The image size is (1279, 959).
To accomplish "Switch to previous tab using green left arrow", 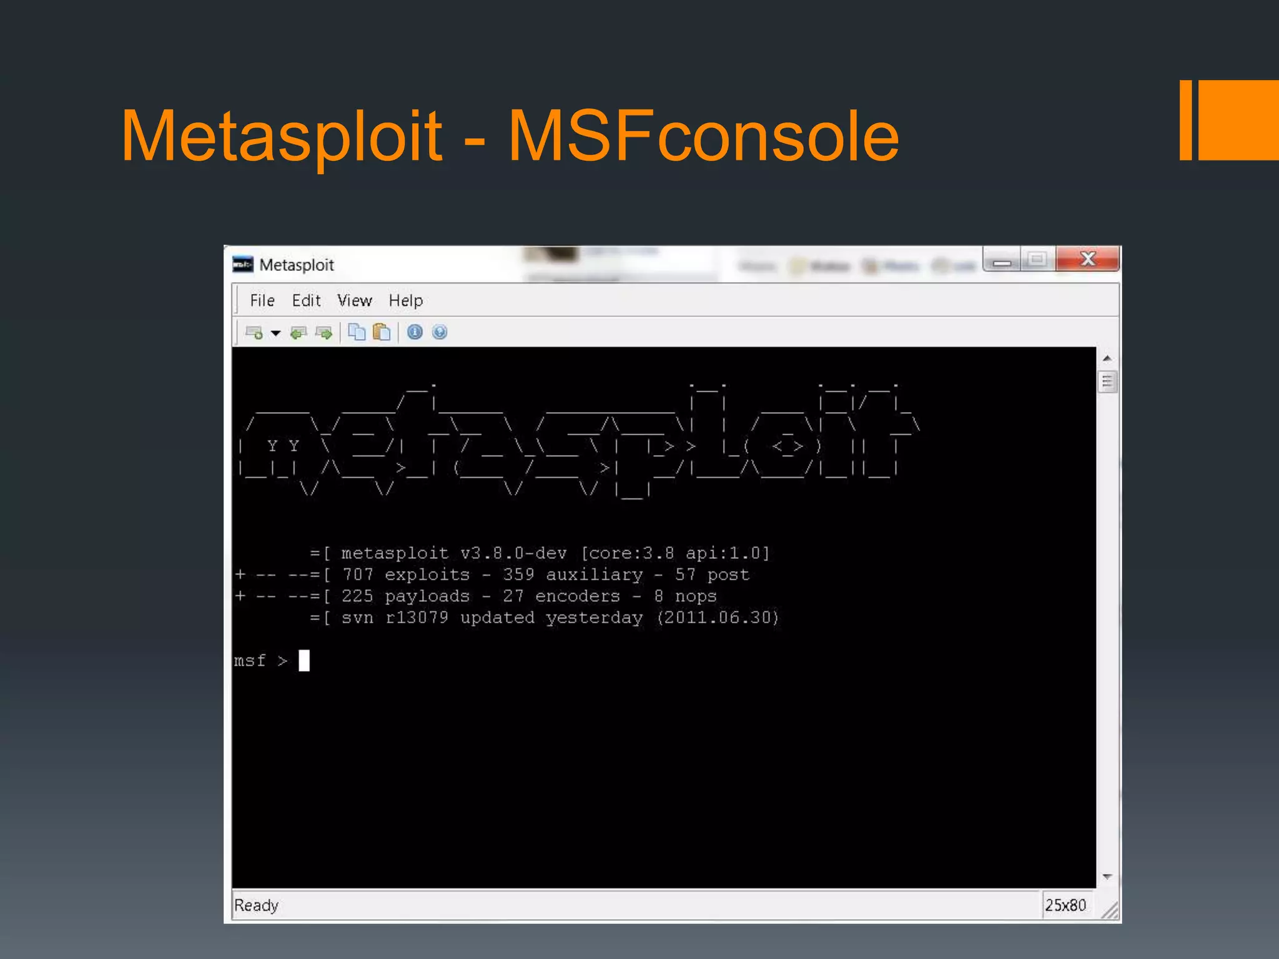I will (x=299, y=333).
